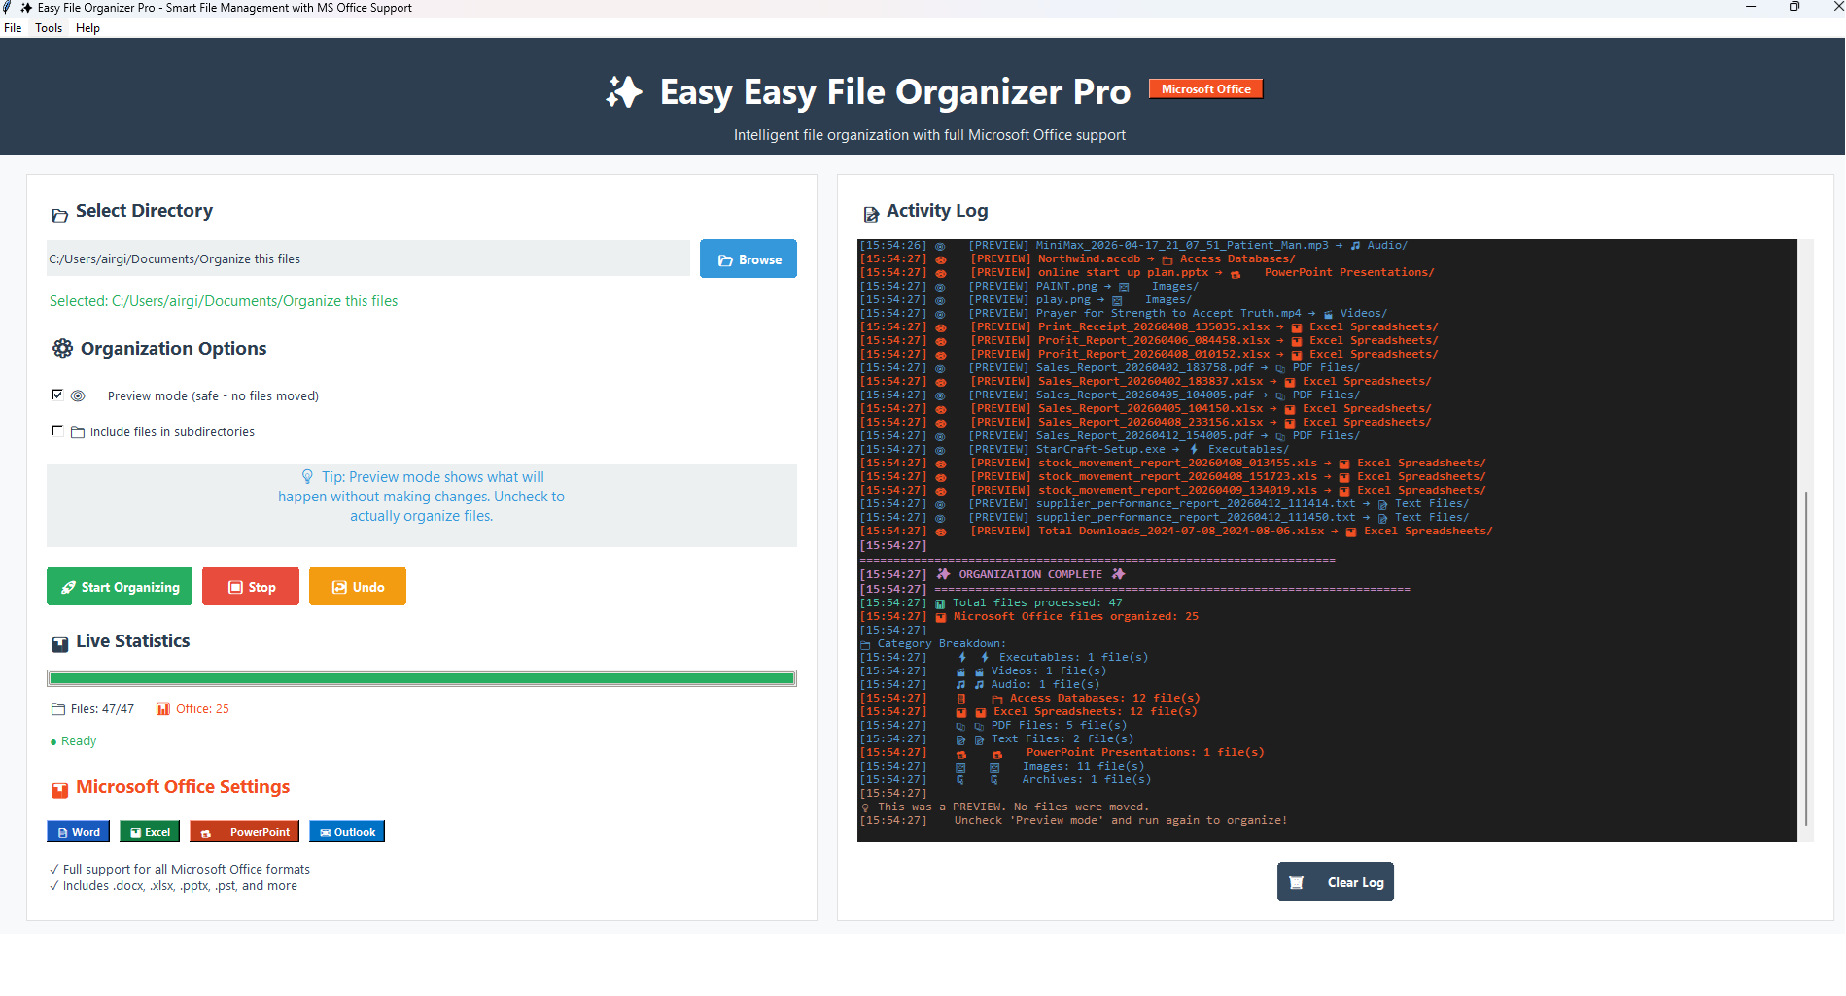Click the green progress bar under Live Statistics
This screenshot has height=996, width=1846.
pos(422,678)
